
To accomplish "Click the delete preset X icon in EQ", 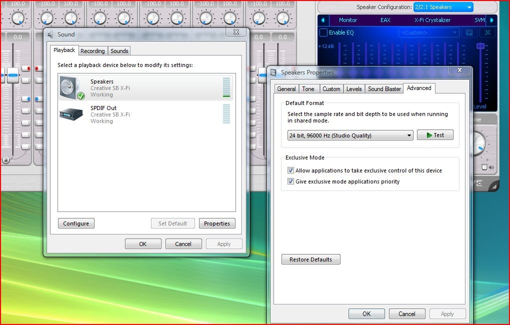I will pos(487,32).
